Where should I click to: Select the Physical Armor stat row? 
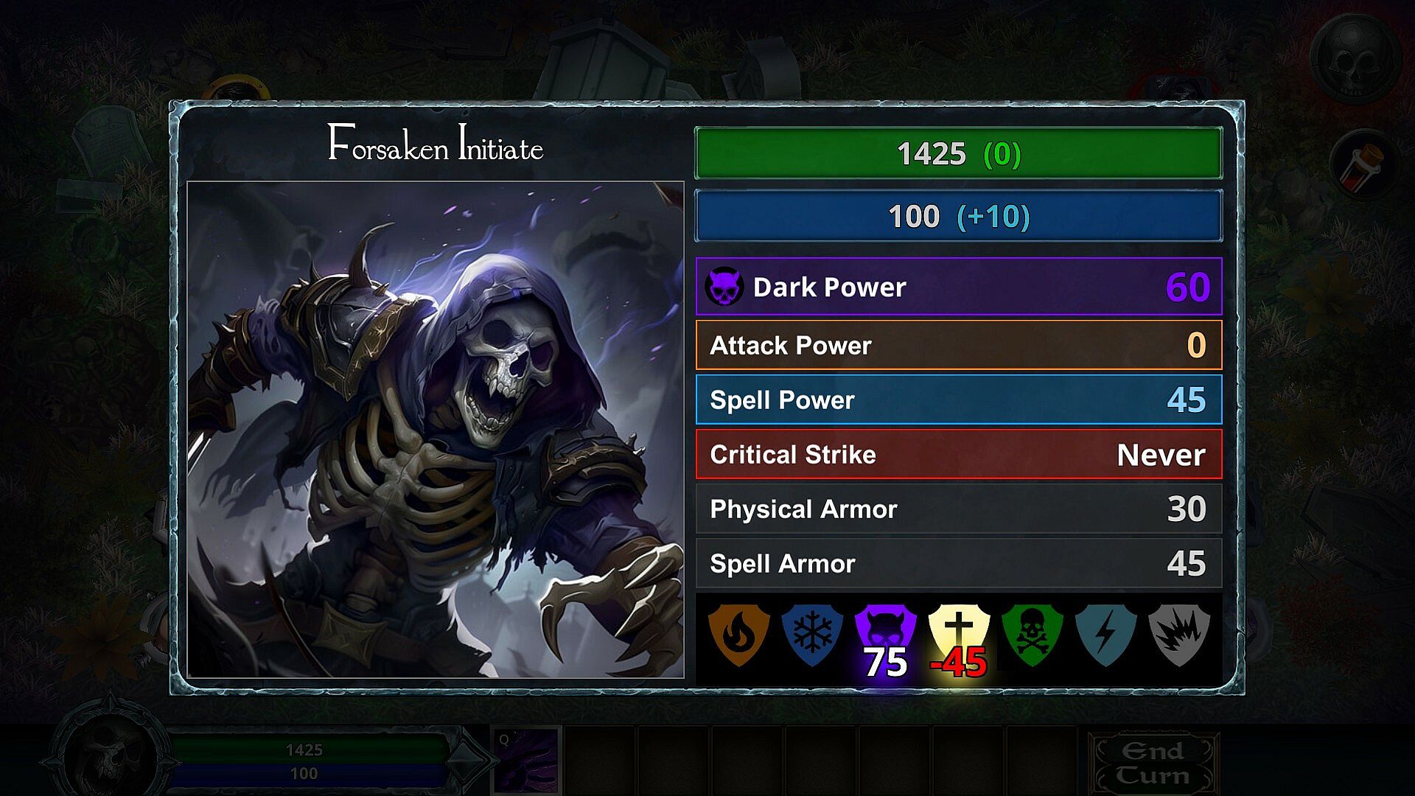tap(958, 509)
